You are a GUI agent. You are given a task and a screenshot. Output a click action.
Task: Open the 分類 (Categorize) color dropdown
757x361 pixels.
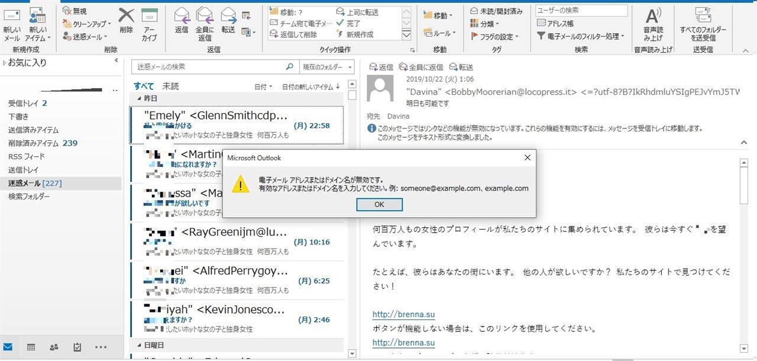pos(485,24)
